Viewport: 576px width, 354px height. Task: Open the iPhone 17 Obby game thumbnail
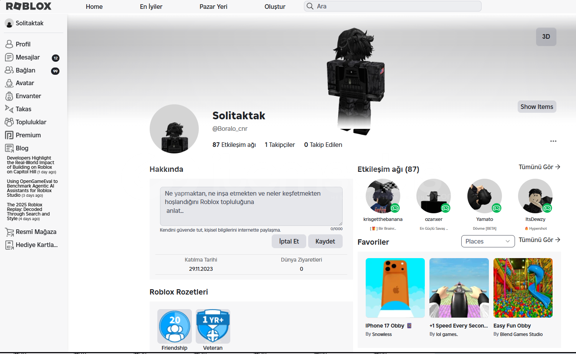pos(395,288)
